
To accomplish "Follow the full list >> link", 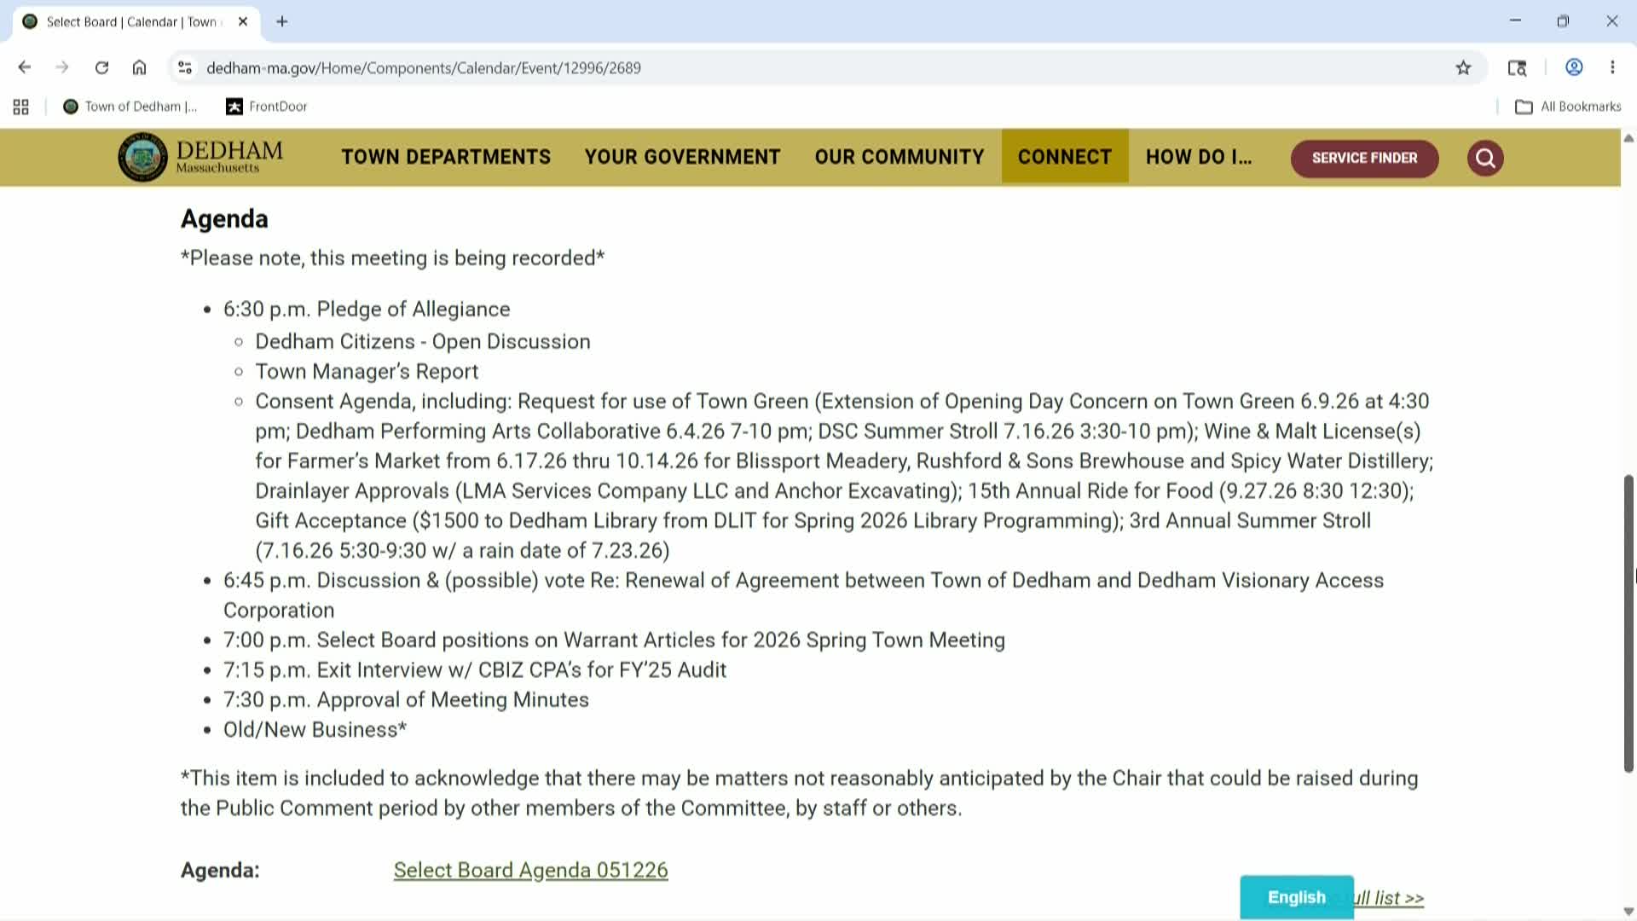I will [x=1390, y=898].
